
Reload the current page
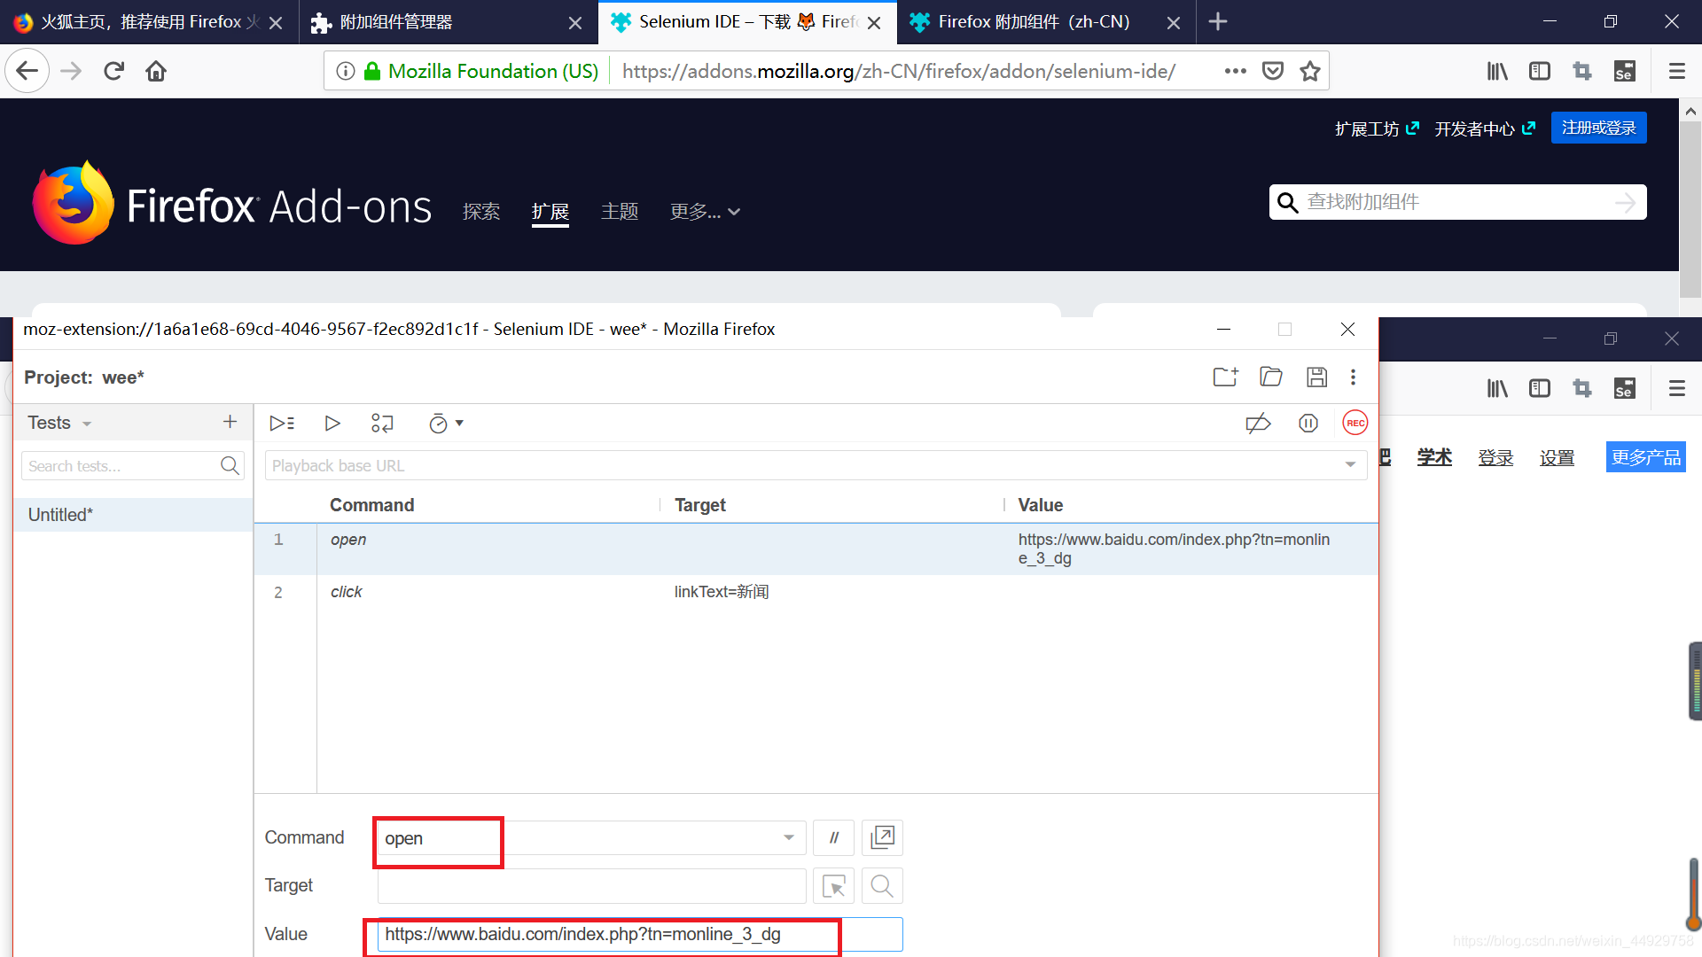(x=113, y=71)
